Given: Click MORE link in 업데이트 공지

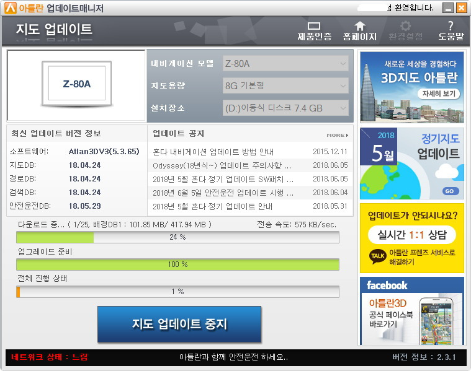Looking at the screenshot, I should [x=338, y=135].
